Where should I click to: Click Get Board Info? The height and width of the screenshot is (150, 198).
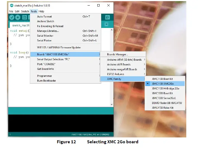tap(66, 69)
